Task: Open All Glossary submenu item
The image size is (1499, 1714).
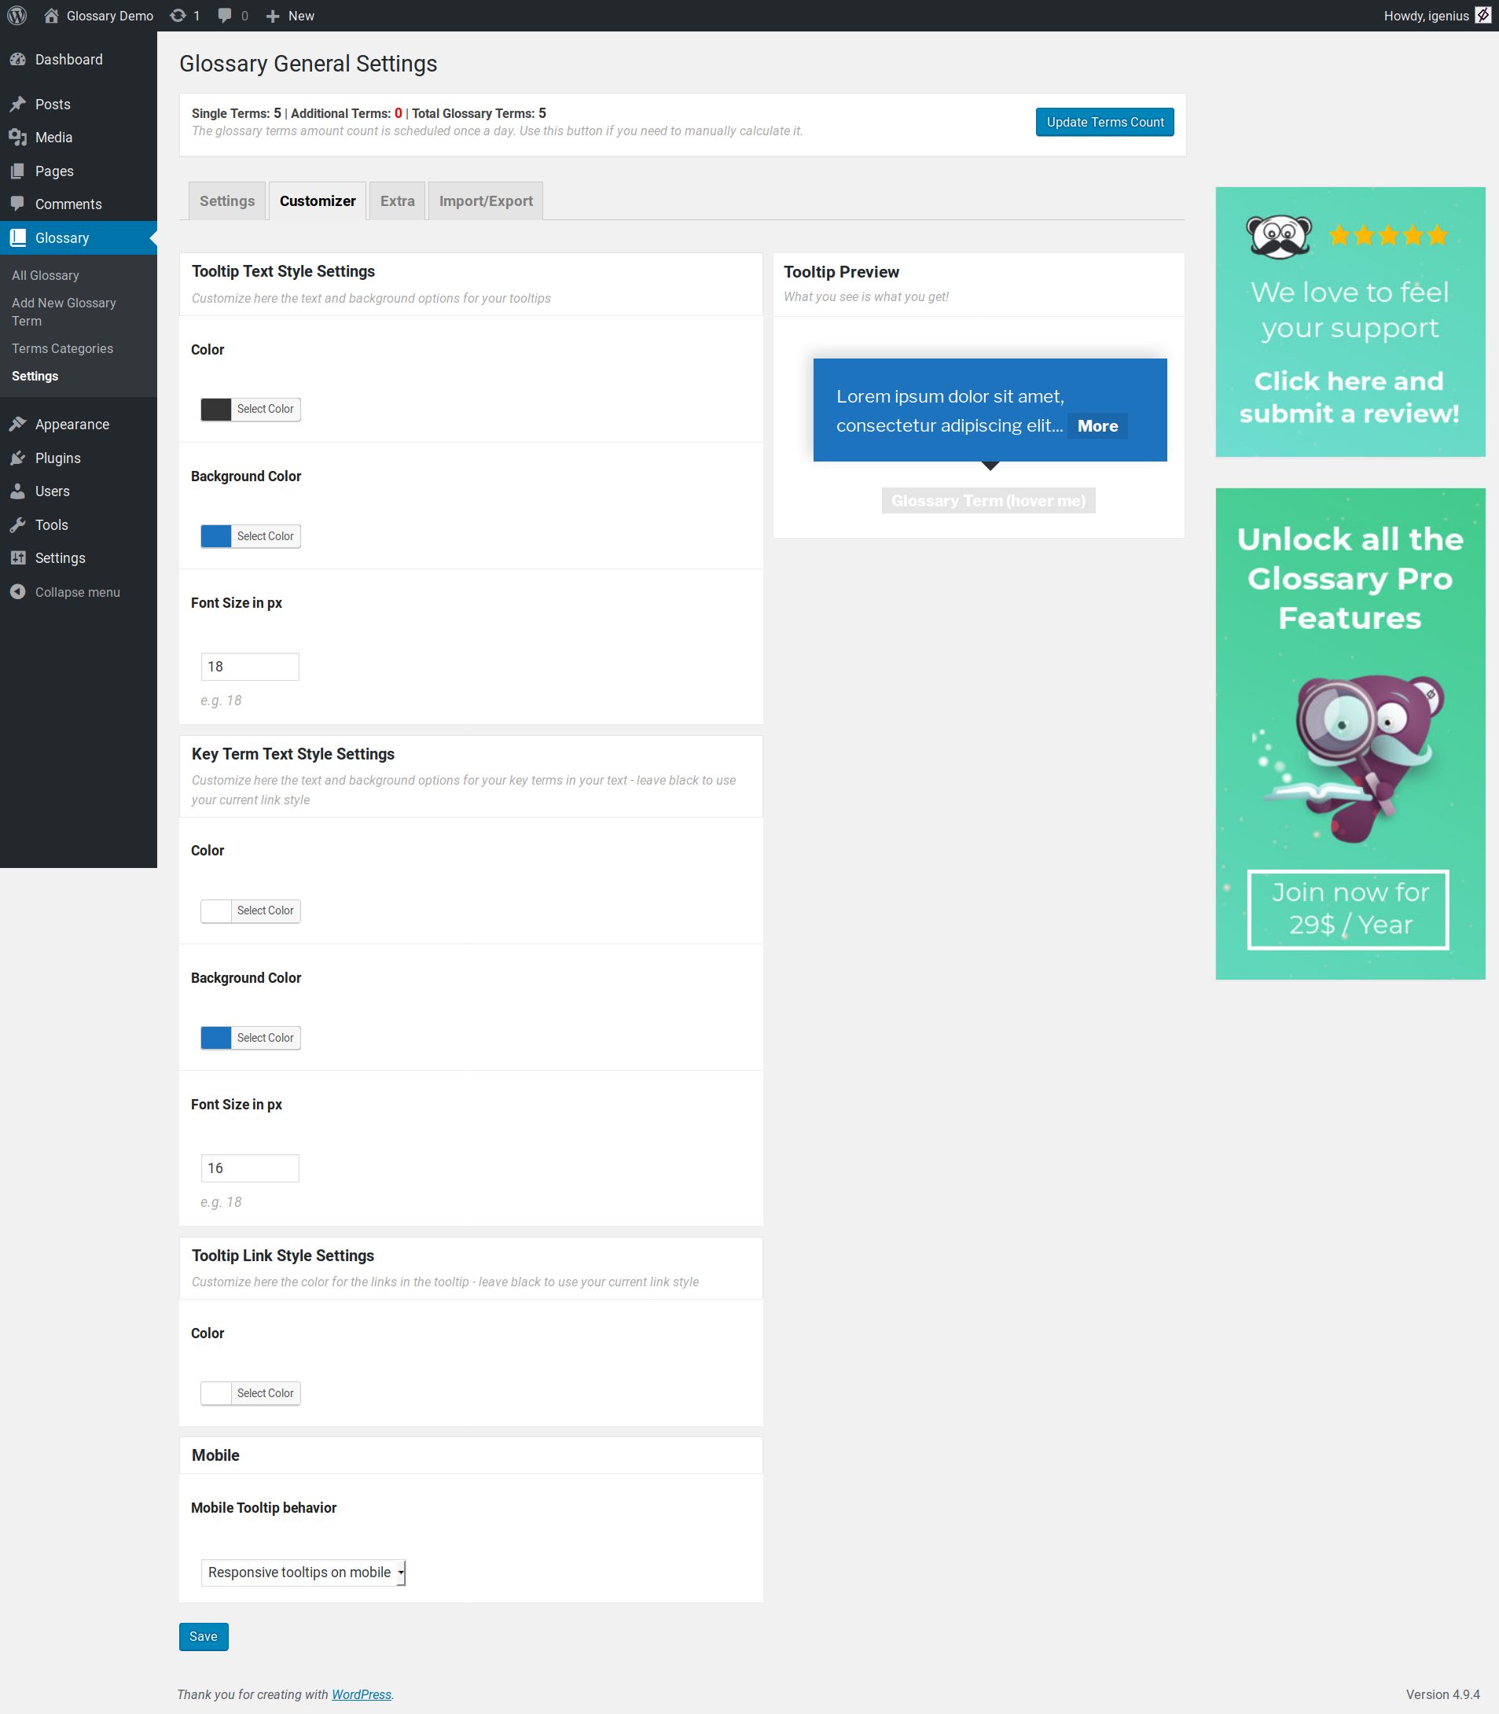Action: pyautogui.click(x=45, y=275)
